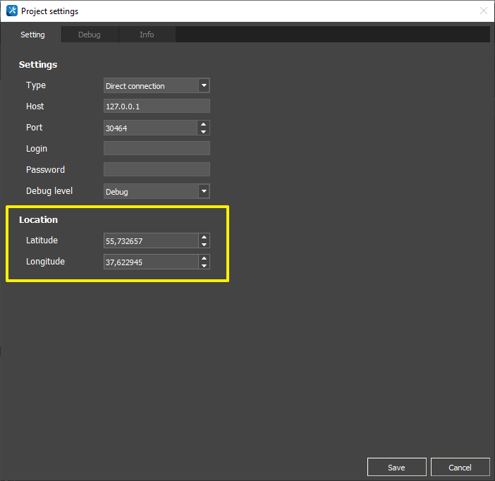This screenshot has width=495, height=481.
Task: Open the Type dropdown arrow
Action: (204, 85)
